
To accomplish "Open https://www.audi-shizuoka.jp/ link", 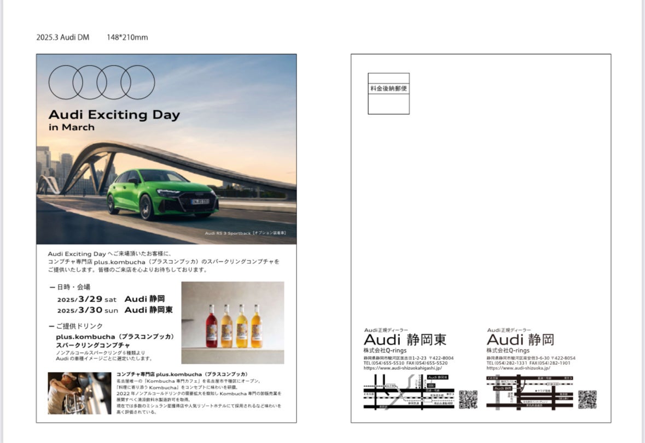I will click(x=519, y=367).
